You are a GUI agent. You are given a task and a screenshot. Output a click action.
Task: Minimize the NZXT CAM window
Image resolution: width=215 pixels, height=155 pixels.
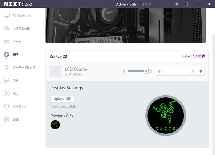pos(197,4)
